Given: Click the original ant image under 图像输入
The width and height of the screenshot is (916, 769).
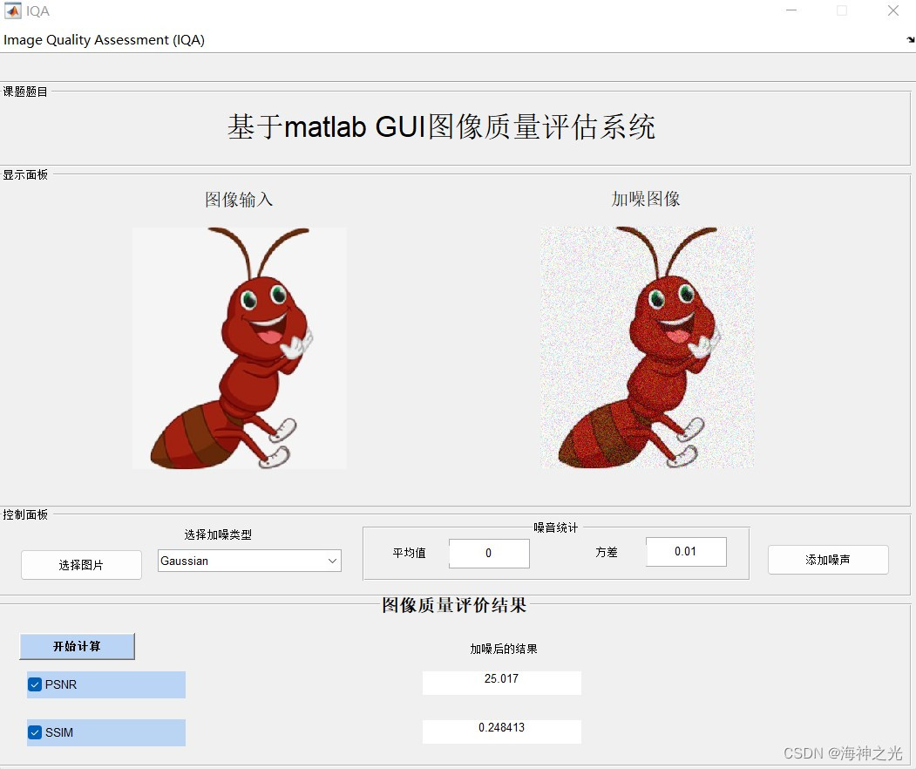Looking at the screenshot, I should tap(238, 347).
